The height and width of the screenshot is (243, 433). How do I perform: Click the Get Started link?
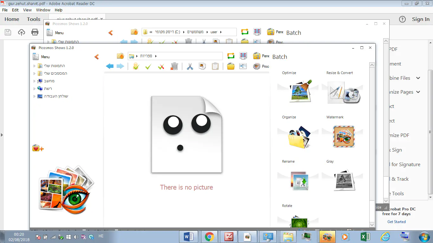(x=396, y=222)
